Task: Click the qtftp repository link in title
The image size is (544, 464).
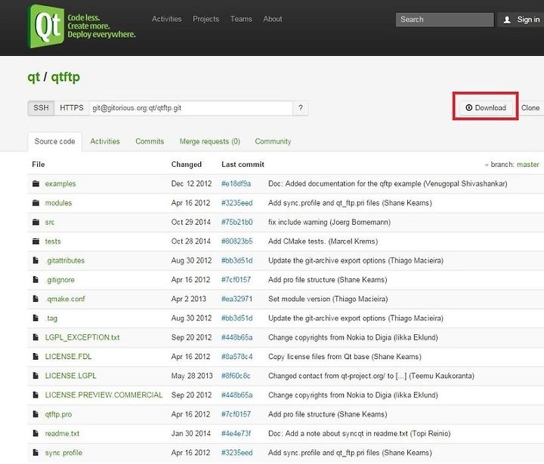Action: click(x=66, y=77)
